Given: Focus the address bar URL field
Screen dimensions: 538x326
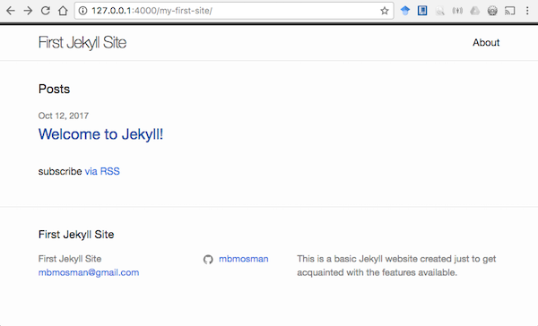Looking at the screenshot, I should coord(233,11).
